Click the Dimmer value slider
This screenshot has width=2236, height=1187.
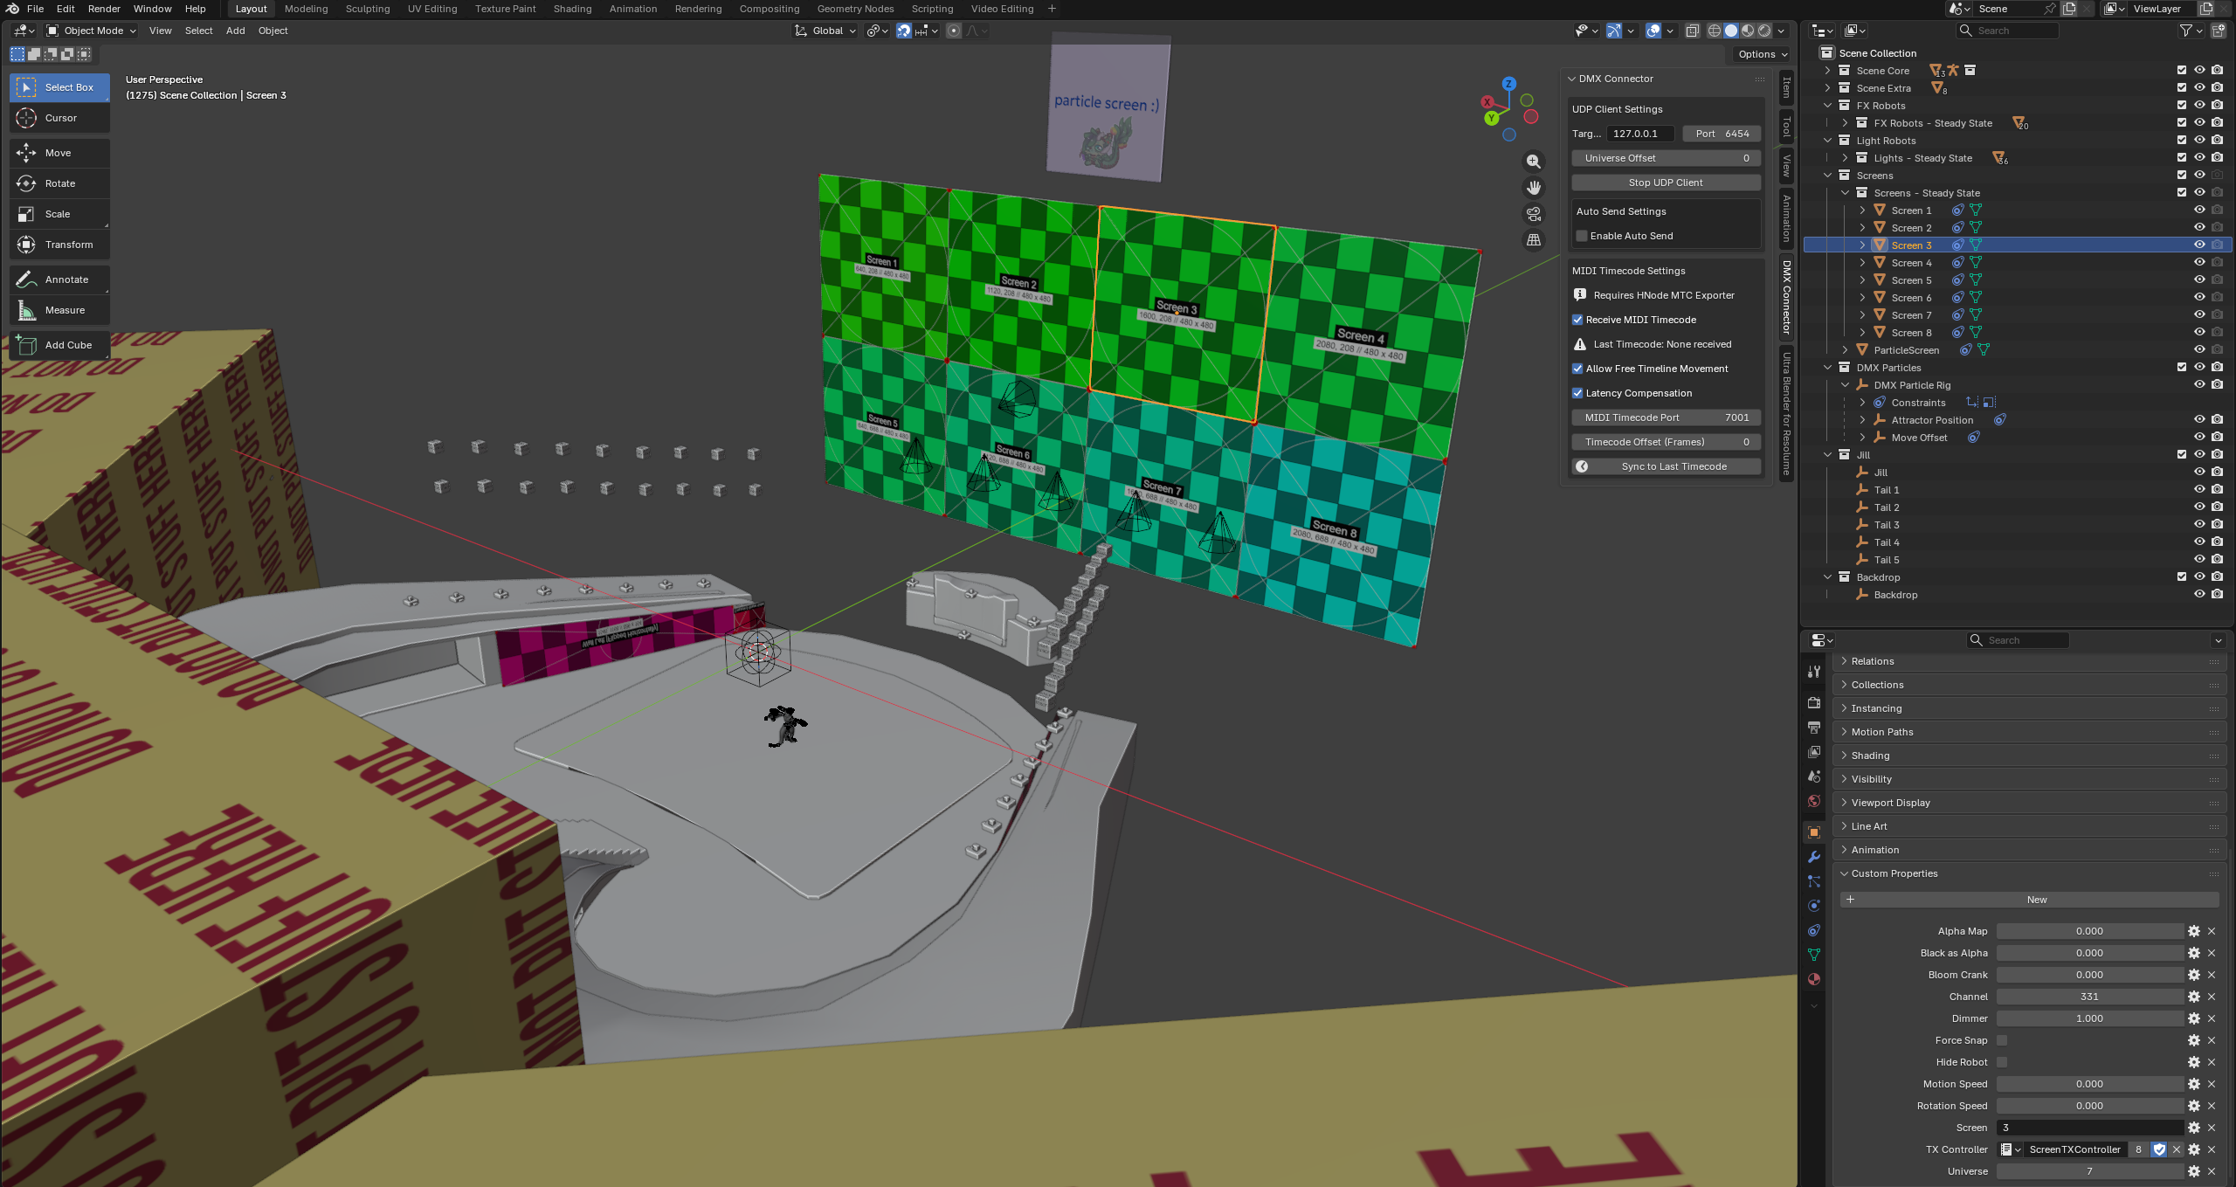2089,1018
